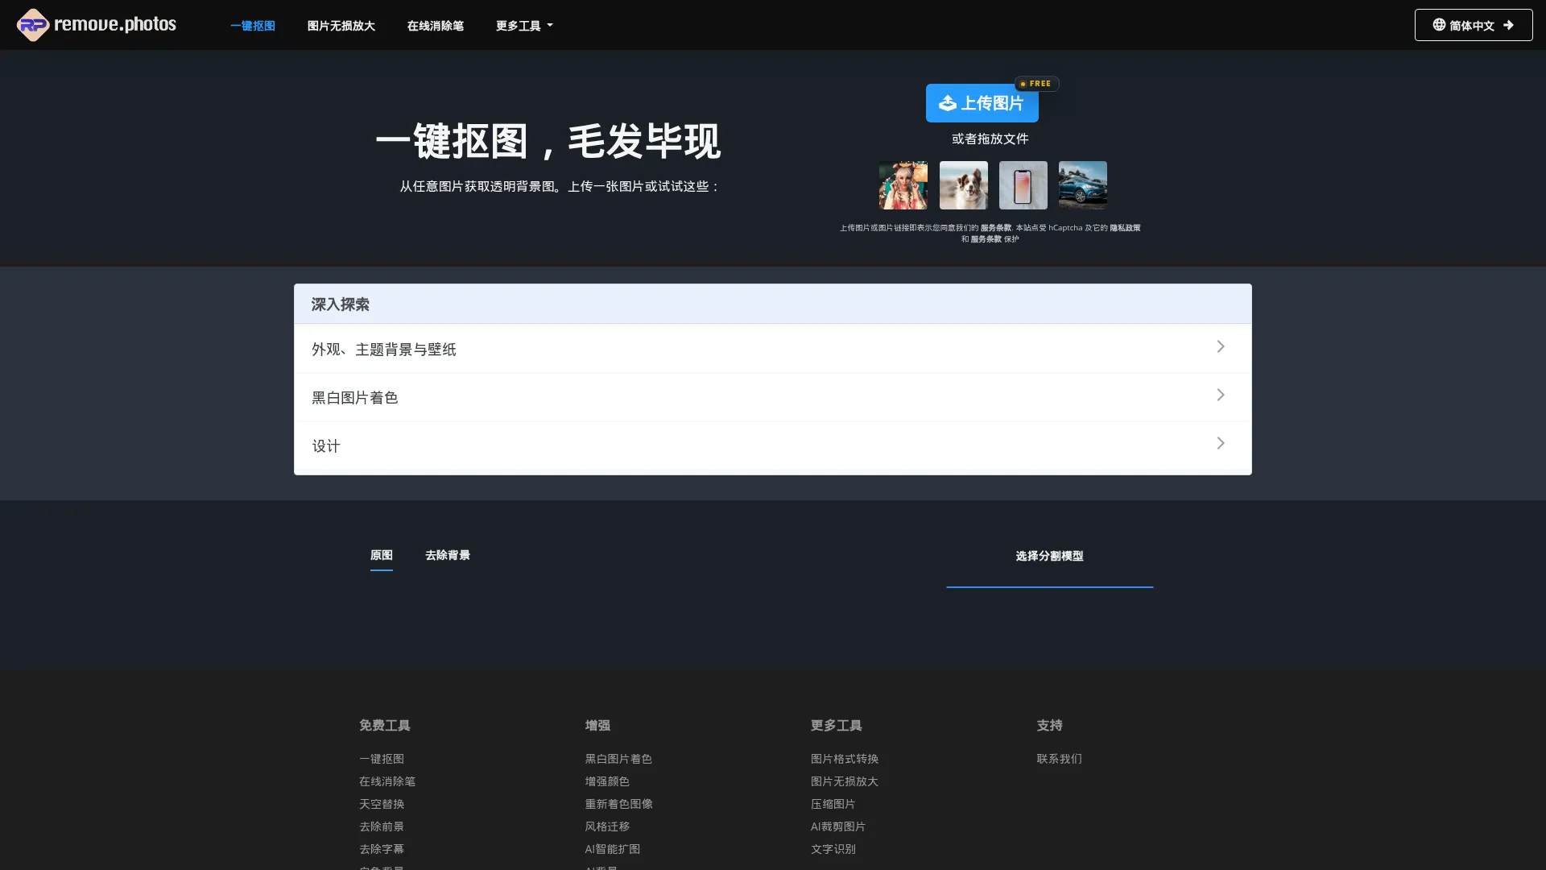Select the 选择分割模型 tab
This screenshot has height=870, width=1546.
point(1049,556)
